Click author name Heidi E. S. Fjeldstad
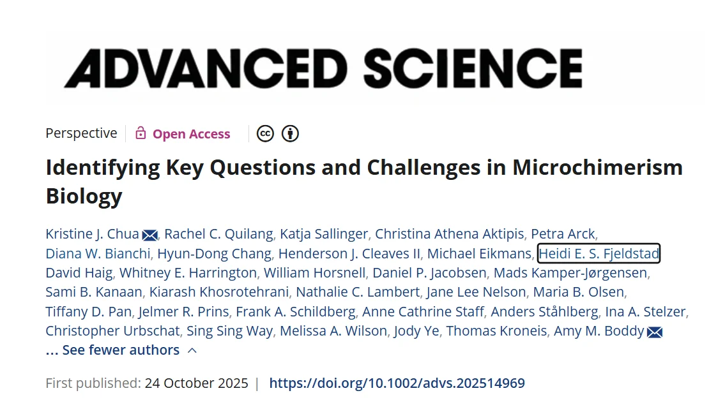The height and width of the screenshot is (400, 725). 599,253
